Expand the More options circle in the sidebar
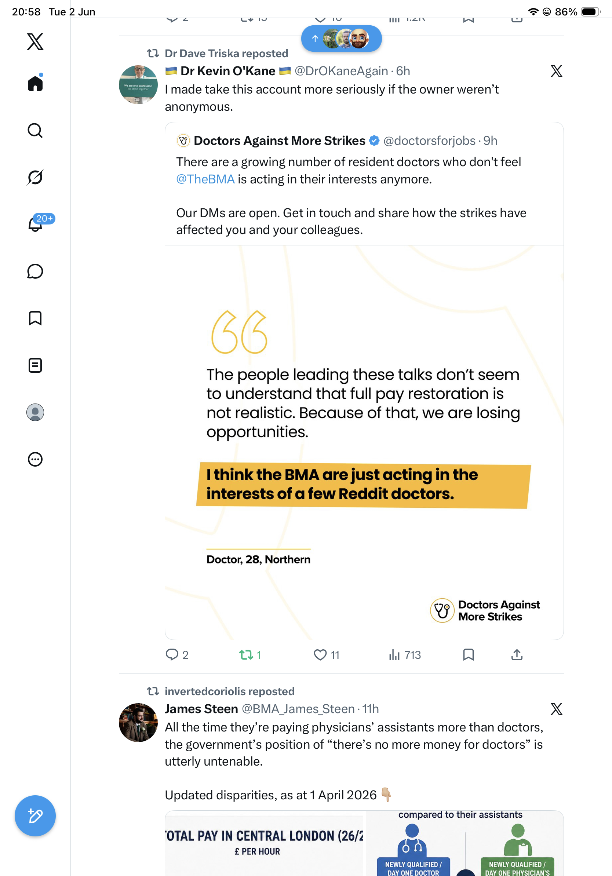The height and width of the screenshot is (876, 612). click(x=35, y=459)
